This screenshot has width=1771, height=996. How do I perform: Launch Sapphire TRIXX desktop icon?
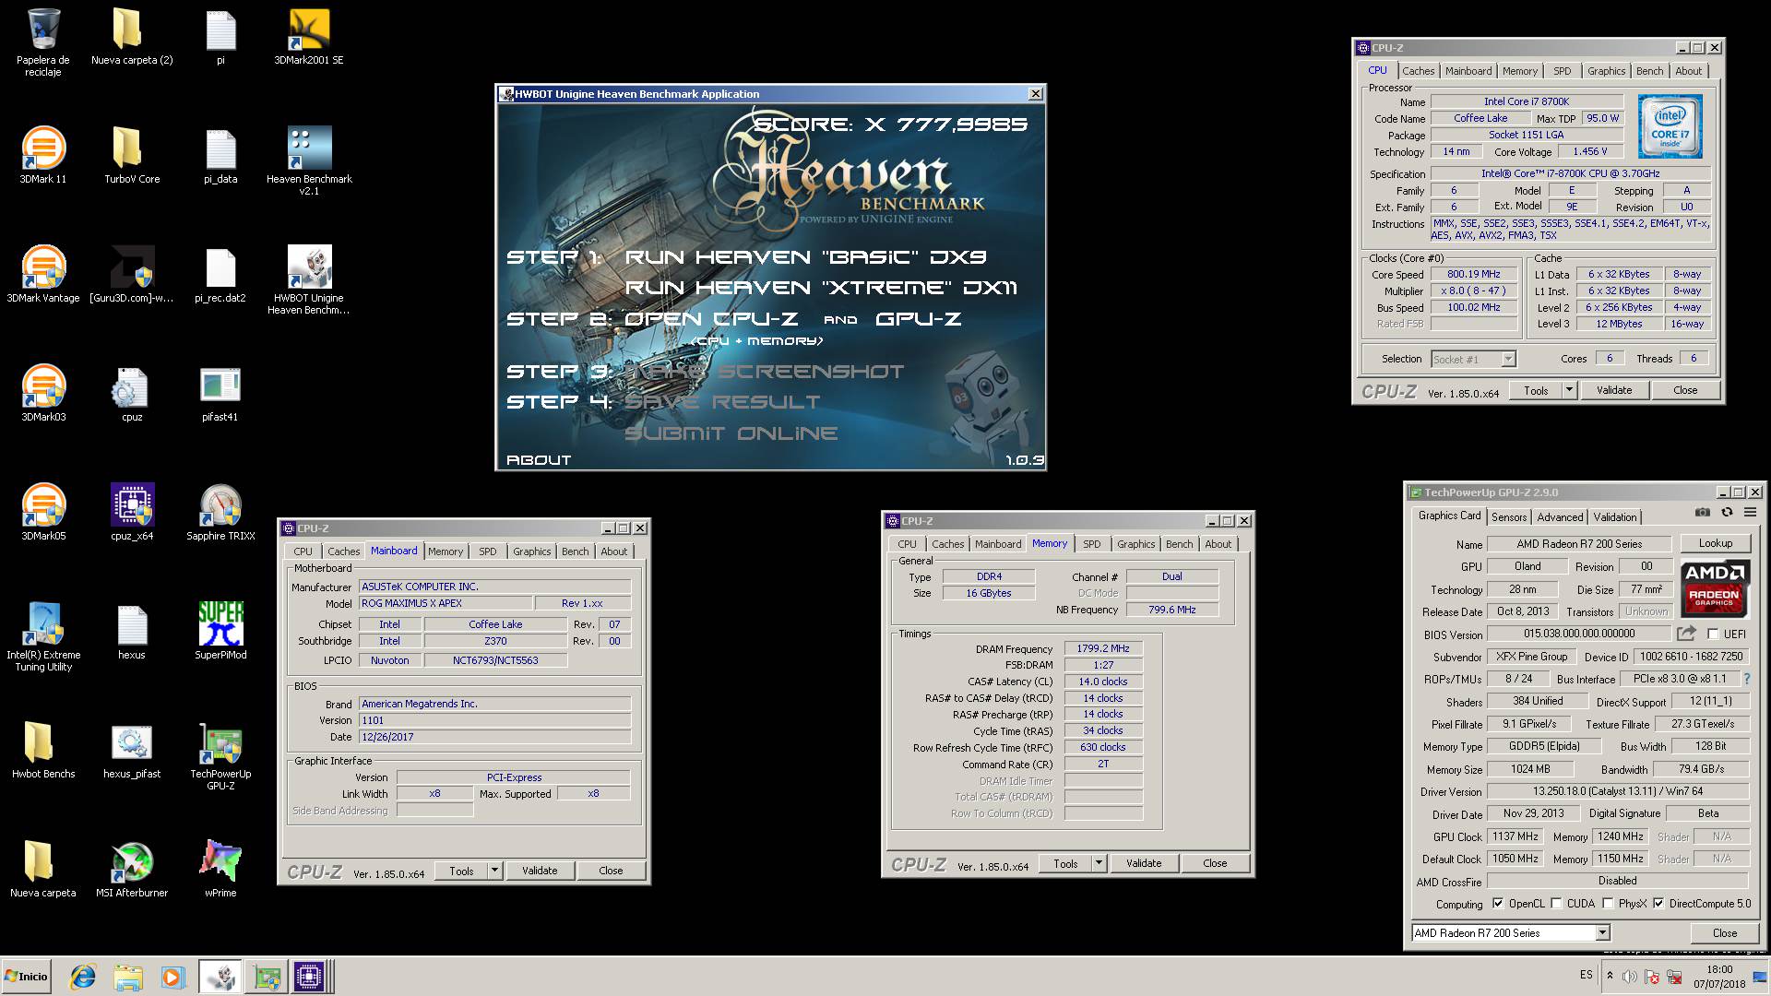click(220, 512)
